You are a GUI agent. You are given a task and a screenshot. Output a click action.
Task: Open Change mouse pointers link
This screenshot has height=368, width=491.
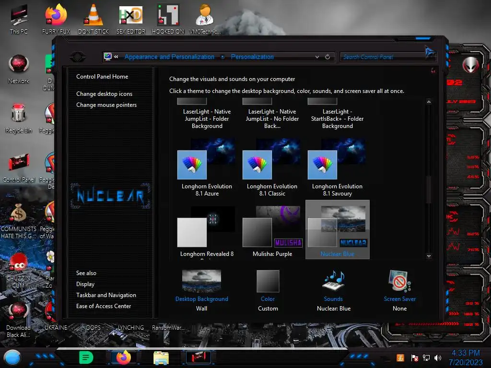[x=106, y=105]
